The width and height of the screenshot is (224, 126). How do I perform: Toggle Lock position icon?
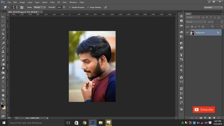point(199,27)
